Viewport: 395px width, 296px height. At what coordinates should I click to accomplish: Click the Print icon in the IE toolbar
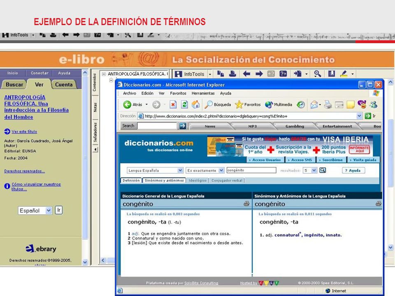[x=328, y=104]
